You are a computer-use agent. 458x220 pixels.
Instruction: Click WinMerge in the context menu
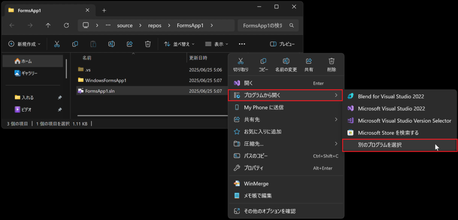tap(286, 183)
